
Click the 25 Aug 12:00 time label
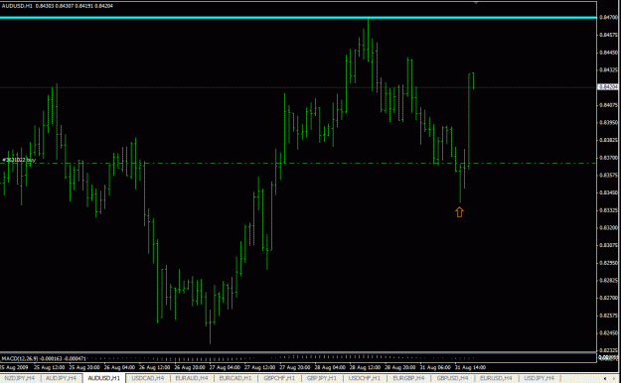[x=50, y=367]
